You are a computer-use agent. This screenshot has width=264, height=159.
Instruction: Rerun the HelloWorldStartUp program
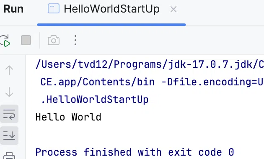(5, 41)
